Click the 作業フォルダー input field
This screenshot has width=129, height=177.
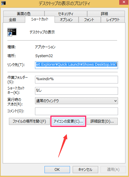coord(77,80)
